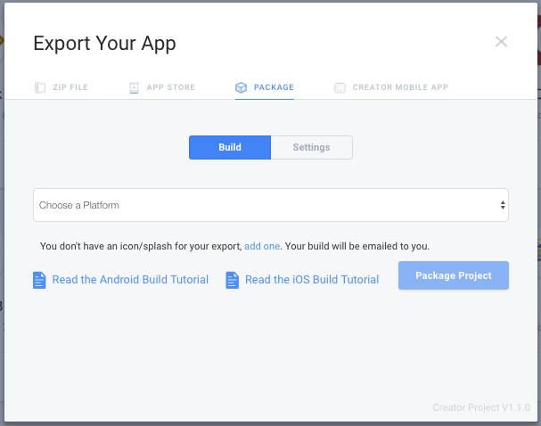Click the Android tutorial document icon

pos(39,280)
